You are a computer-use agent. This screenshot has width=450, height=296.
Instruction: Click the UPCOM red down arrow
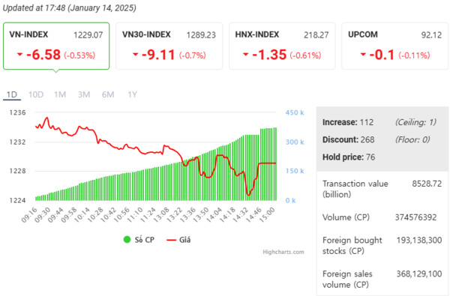363,54
